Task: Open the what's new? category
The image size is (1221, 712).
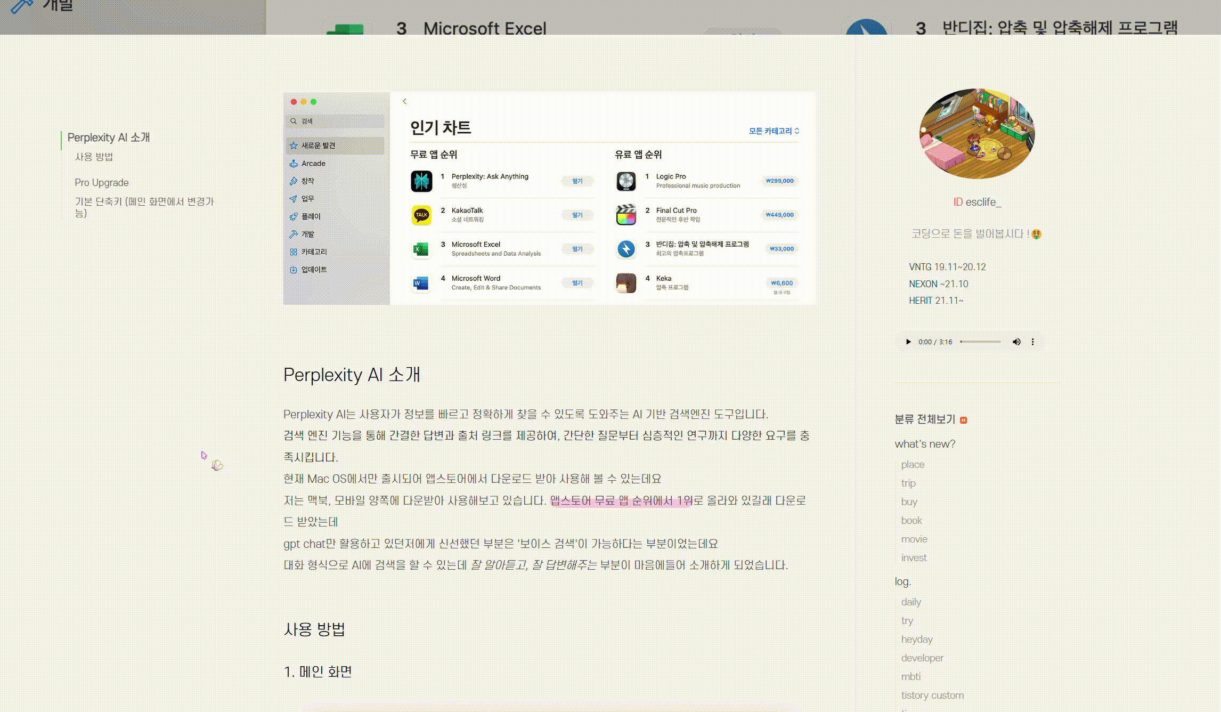Action: point(925,444)
